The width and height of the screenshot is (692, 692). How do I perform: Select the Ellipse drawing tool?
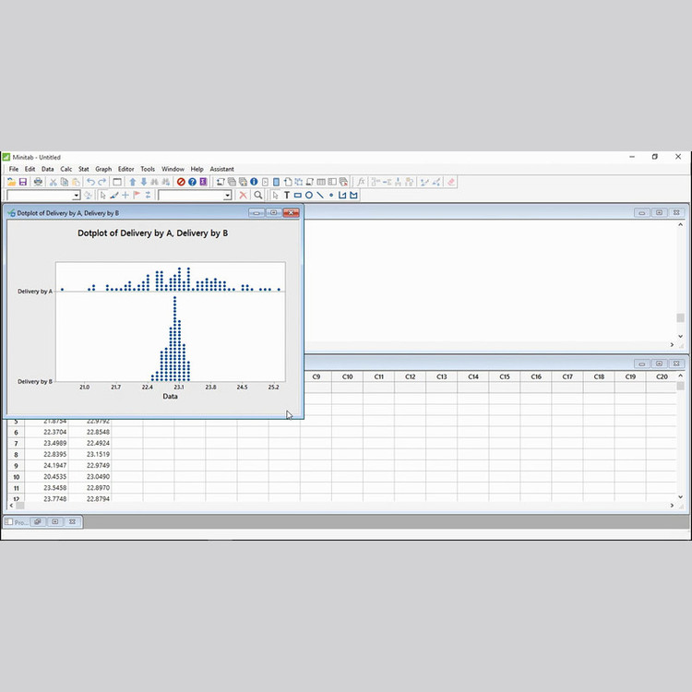tap(308, 196)
